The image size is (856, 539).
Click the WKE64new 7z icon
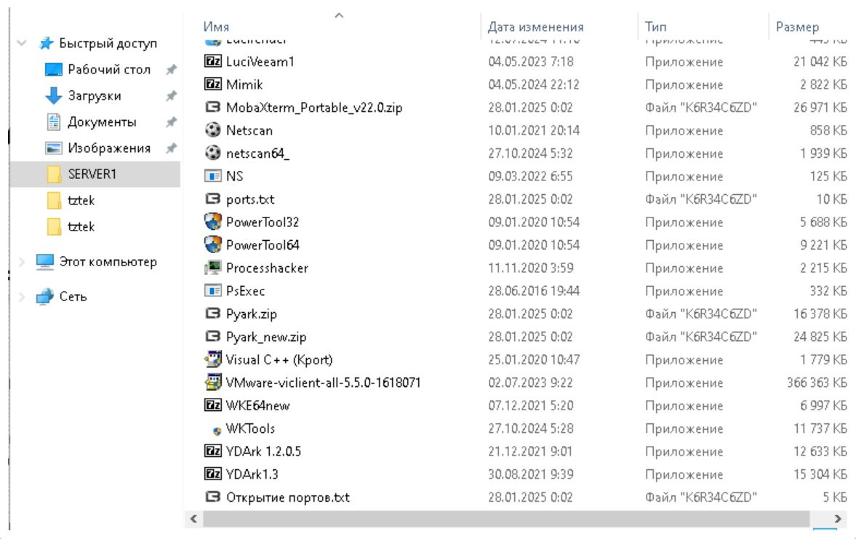point(212,405)
